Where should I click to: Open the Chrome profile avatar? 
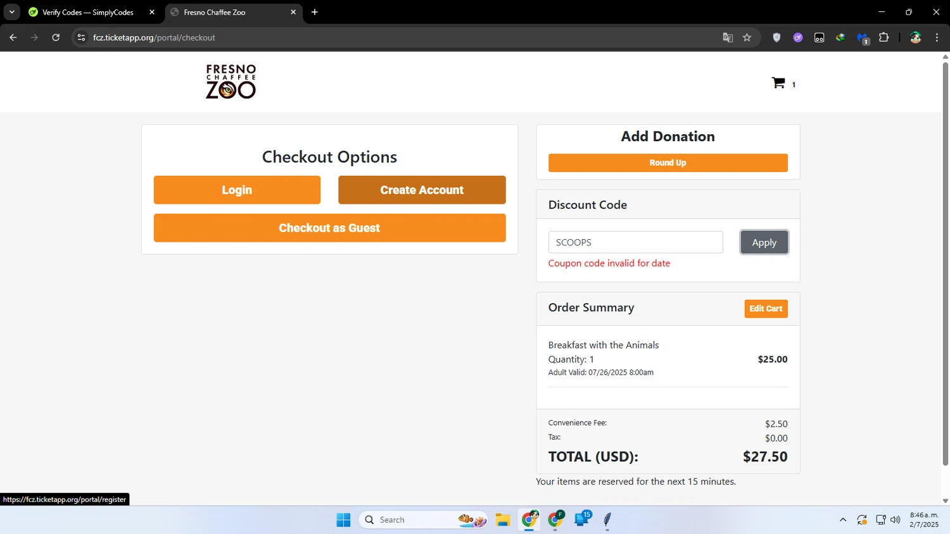[916, 37]
